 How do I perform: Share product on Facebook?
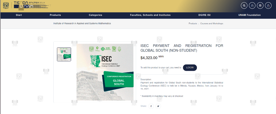[x=151, y=106]
